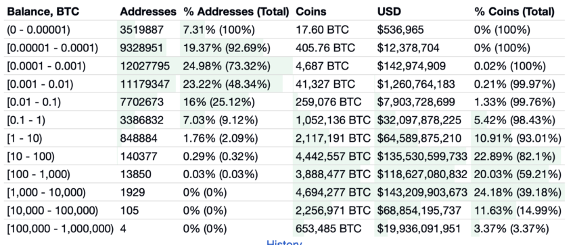Open the History link below the table

284,243
